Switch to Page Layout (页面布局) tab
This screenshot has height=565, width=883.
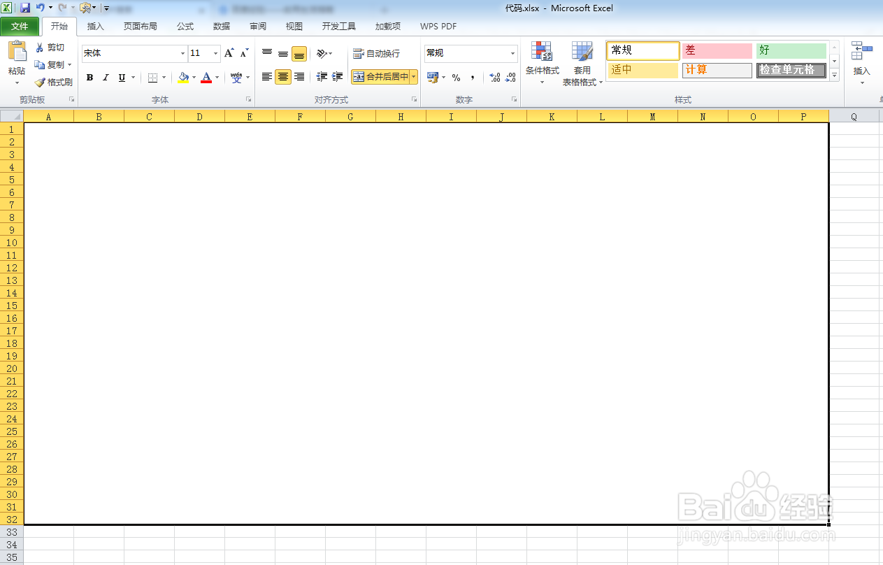(141, 27)
